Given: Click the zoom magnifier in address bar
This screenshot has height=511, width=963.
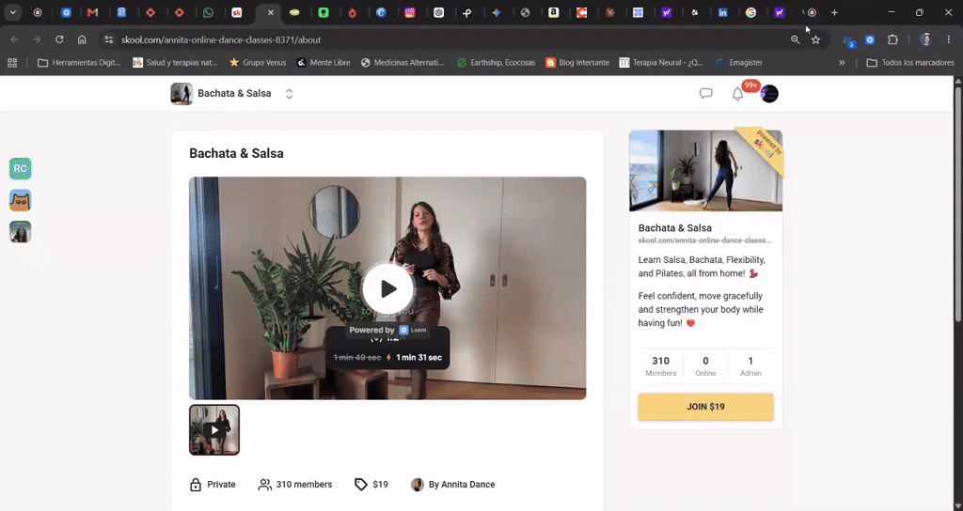Looking at the screenshot, I should coord(796,39).
